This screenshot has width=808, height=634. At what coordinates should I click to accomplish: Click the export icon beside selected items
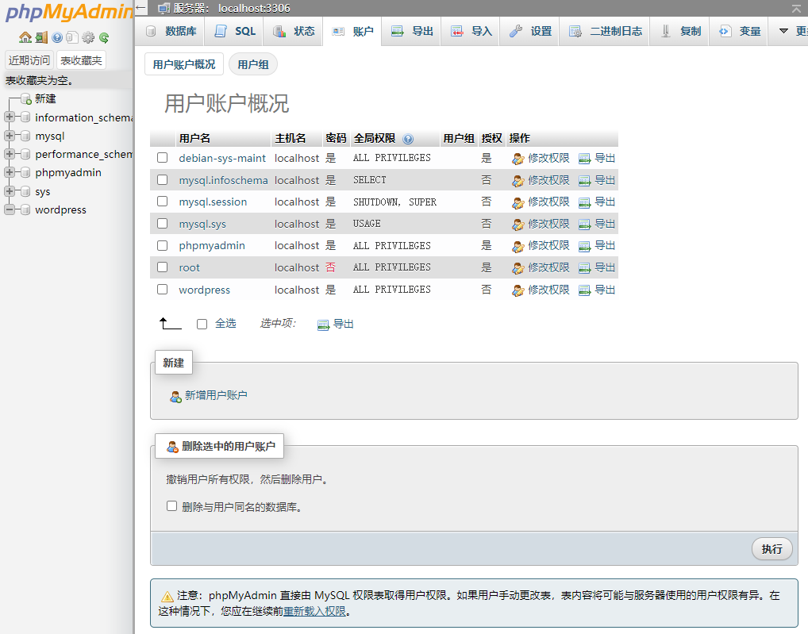pos(323,325)
